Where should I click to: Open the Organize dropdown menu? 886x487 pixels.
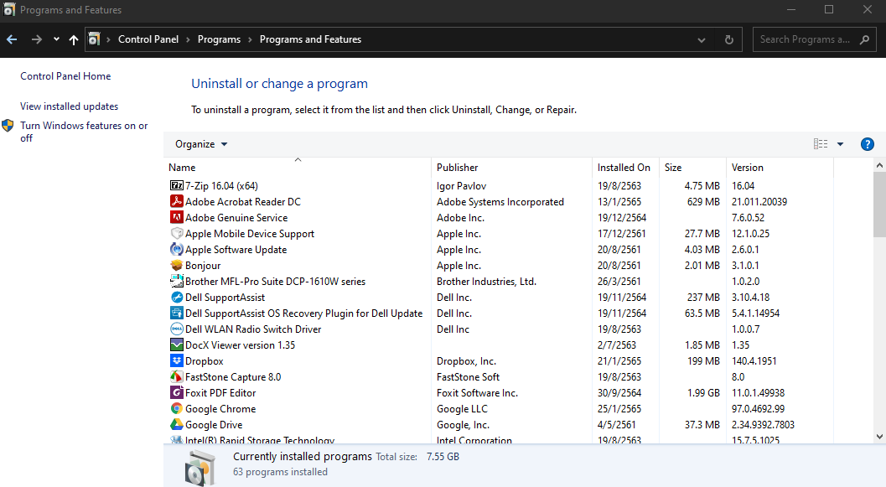pyautogui.click(x=201, y=144)
